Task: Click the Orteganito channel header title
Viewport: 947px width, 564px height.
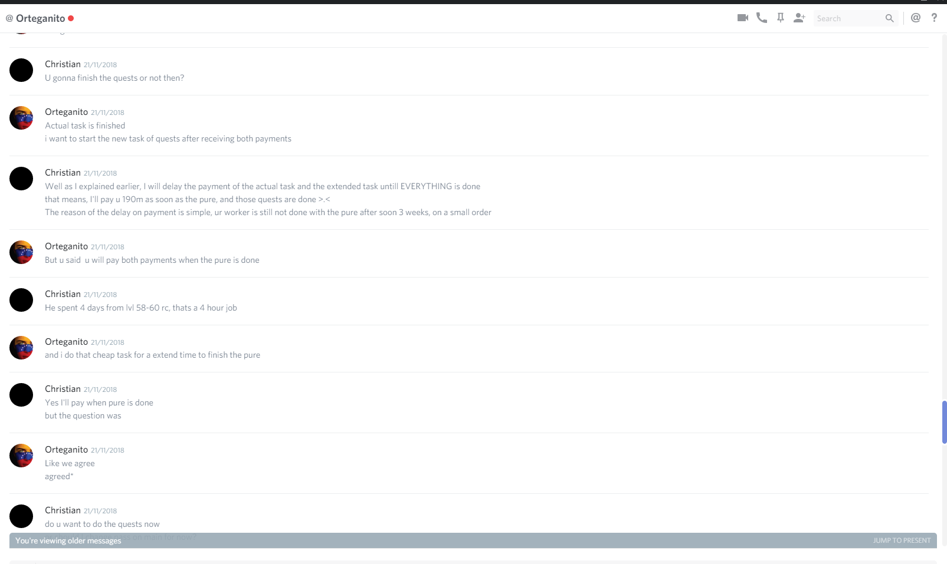Action: [x=40, y=18]
